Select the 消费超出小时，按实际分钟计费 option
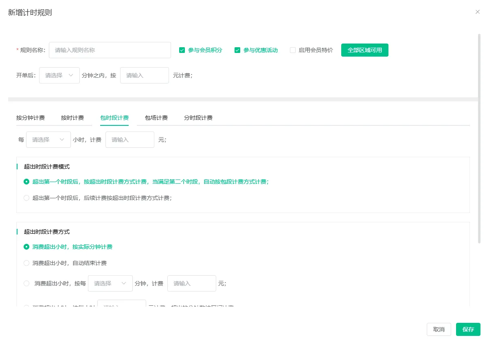This screenshot has width=487, height=342. [x=26, y=246]
